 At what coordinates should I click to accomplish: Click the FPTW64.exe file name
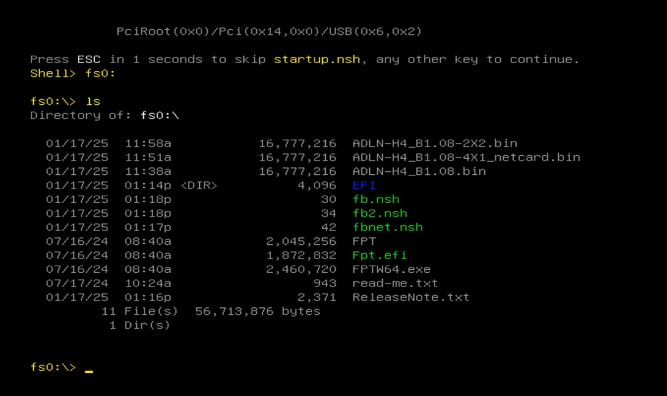[x=391, y=269]
